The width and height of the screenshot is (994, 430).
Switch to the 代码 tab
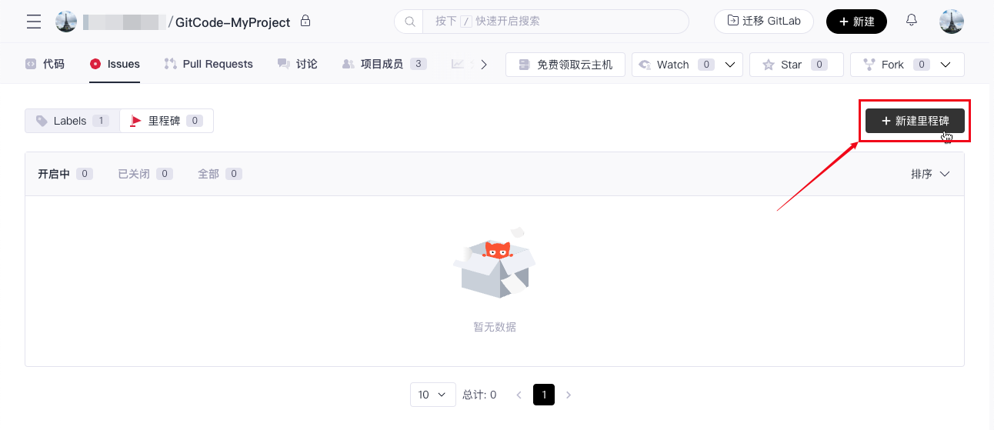click(x=45, y=64)
